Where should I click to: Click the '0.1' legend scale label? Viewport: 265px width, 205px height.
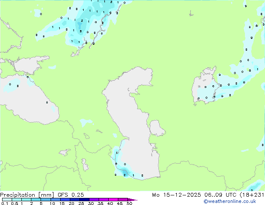click(x=5, y=203)
